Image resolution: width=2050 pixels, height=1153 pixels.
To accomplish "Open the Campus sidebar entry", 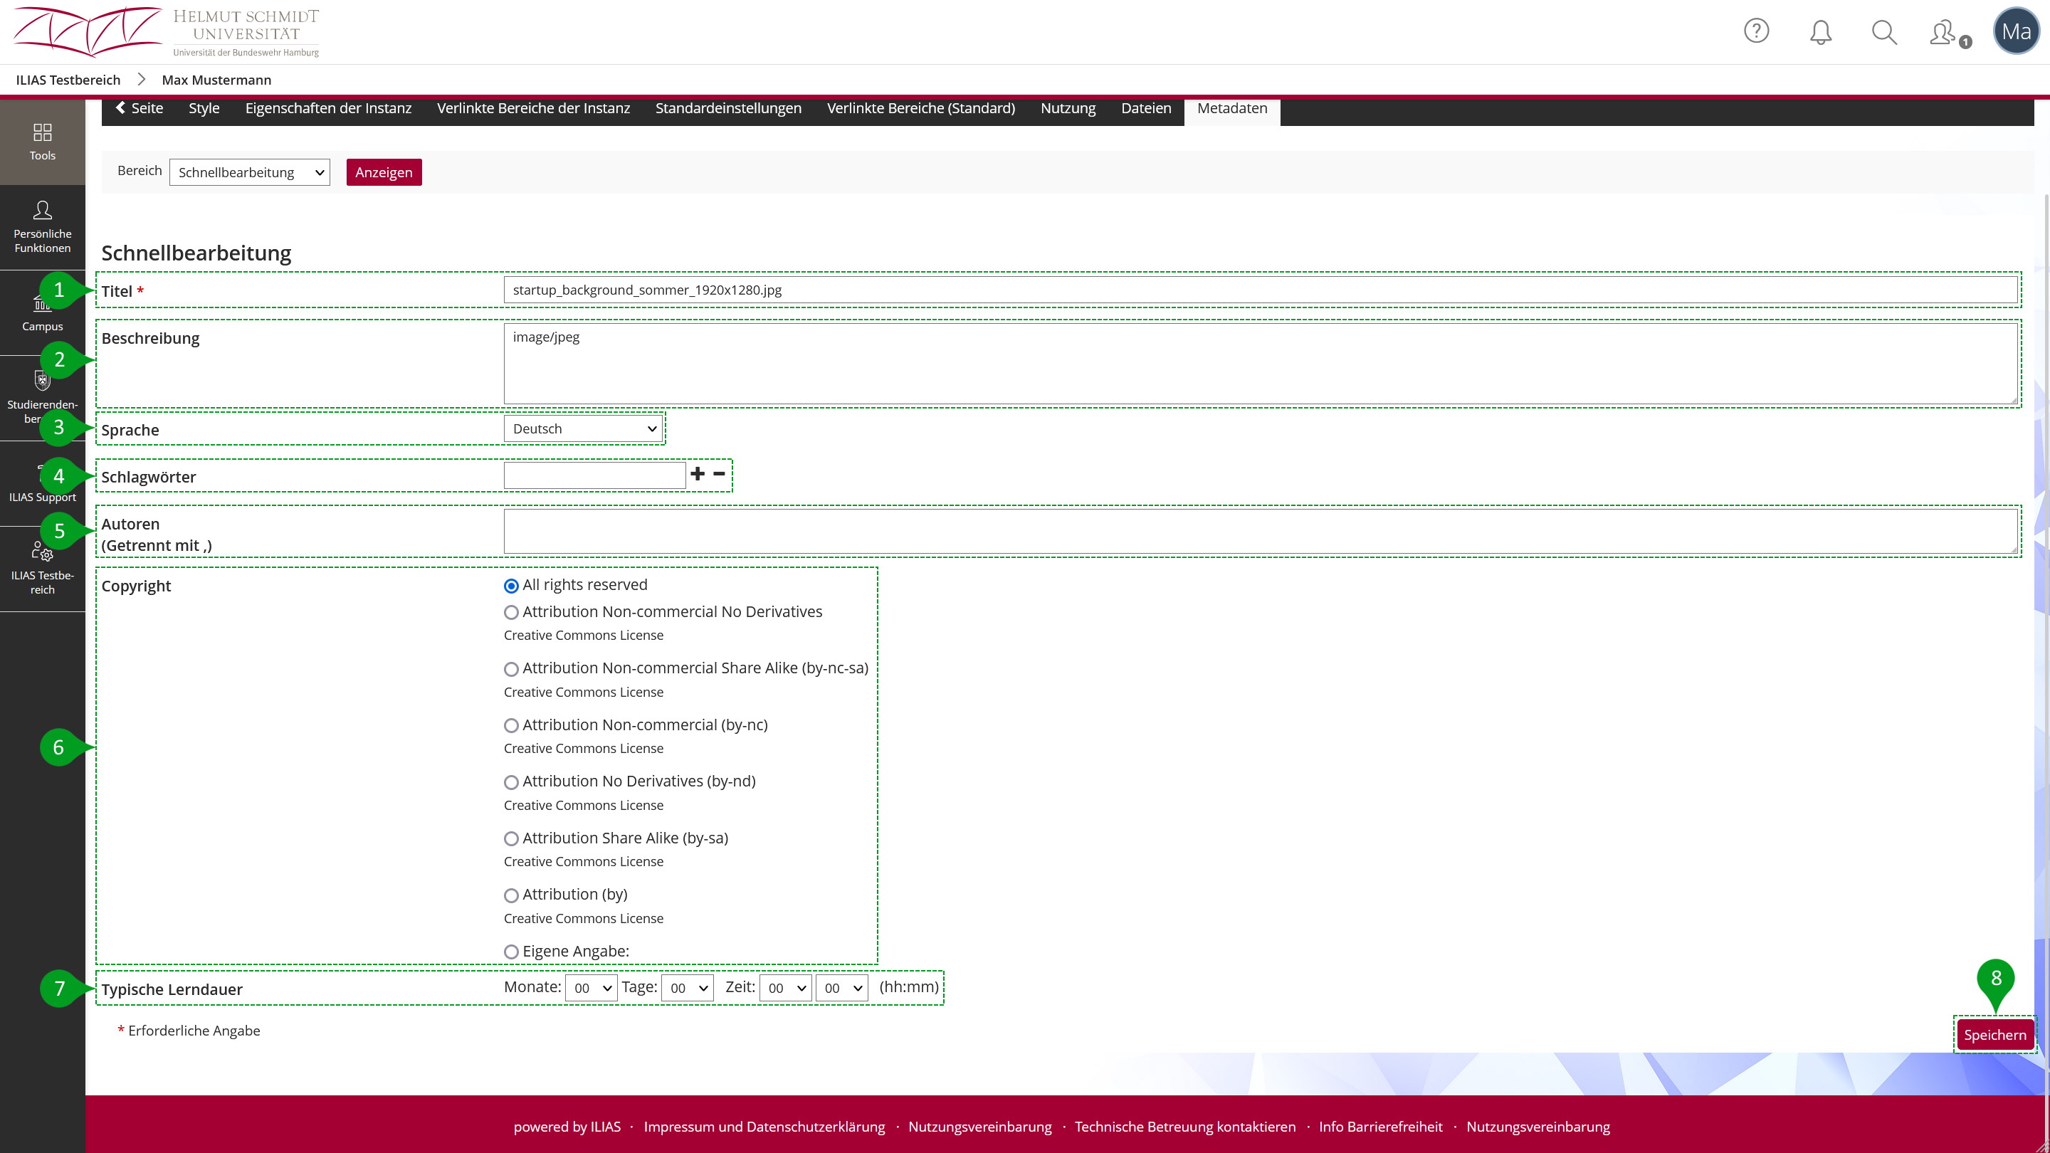I will coord(42,312).
